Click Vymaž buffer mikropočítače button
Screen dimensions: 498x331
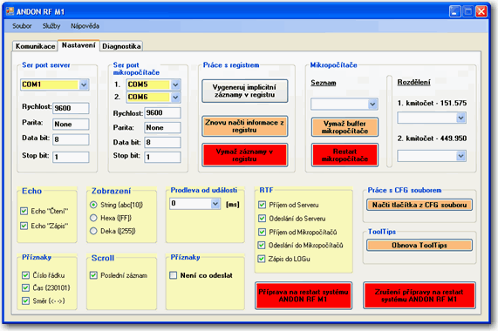click(x=345, y=127)
